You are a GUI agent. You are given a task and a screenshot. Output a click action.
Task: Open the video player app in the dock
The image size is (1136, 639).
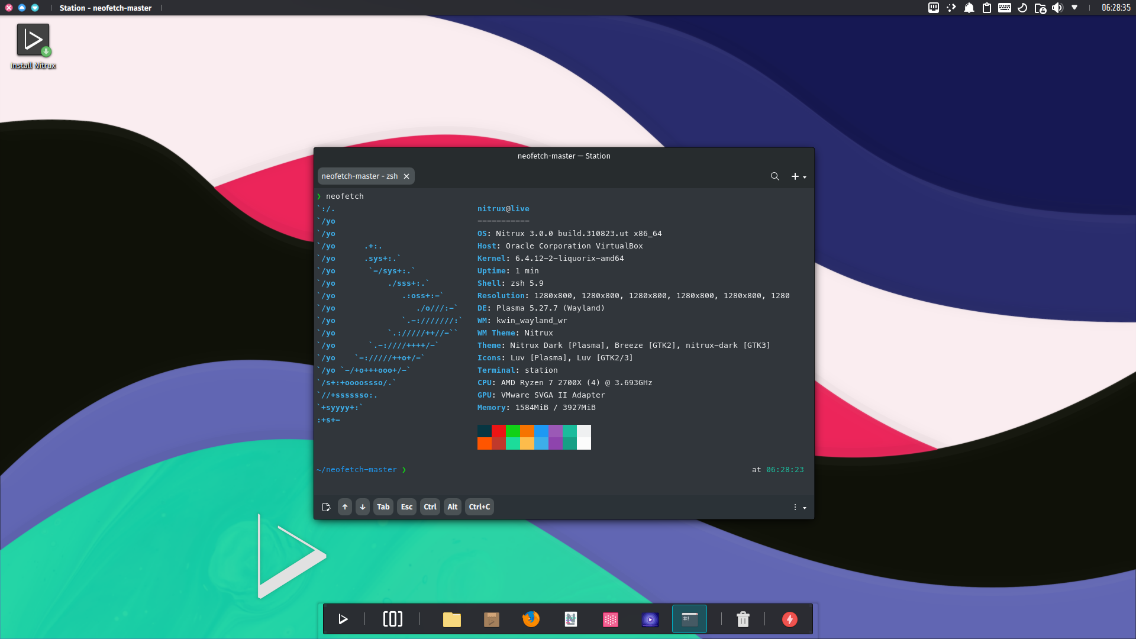(x=650, y=619)
